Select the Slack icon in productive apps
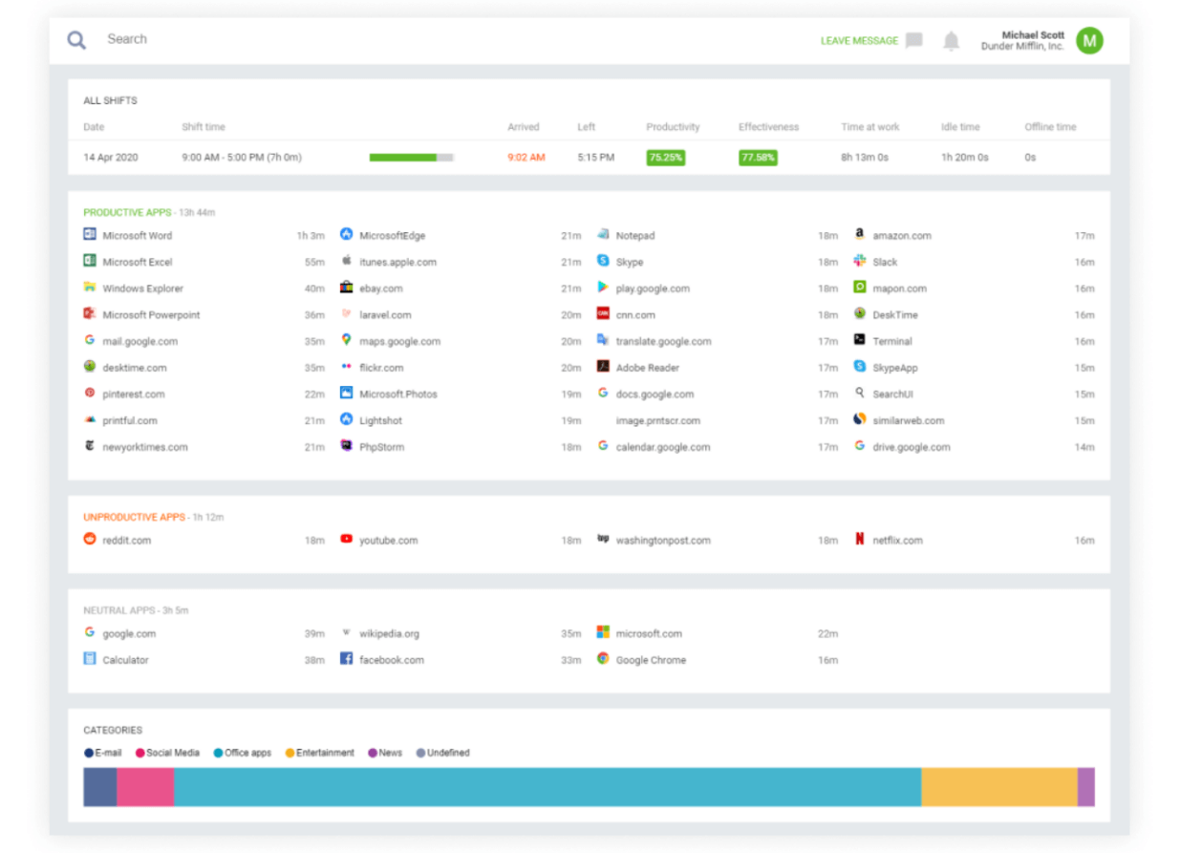The image size is (1180, 853). 860,261
